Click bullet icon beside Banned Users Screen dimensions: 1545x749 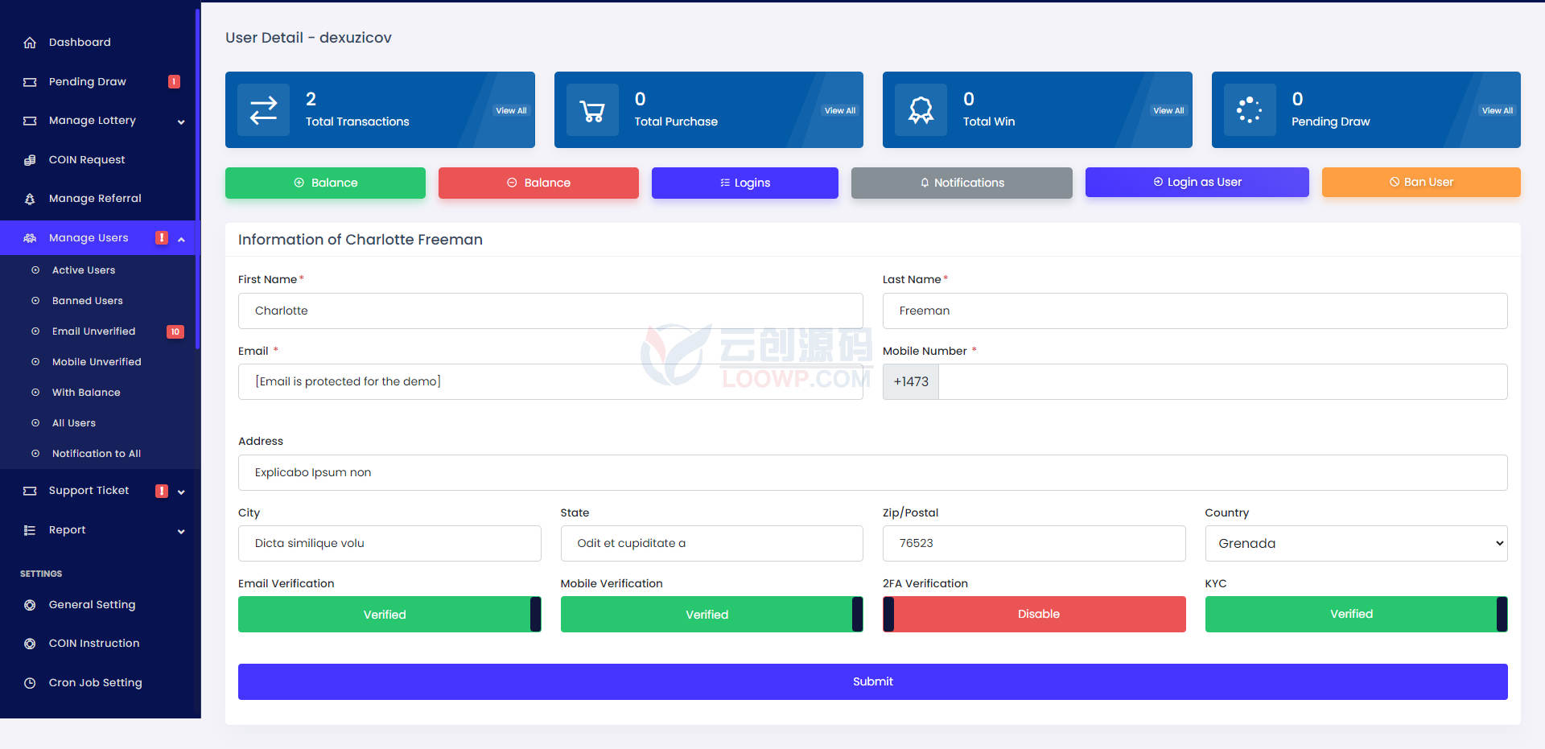pos(35,301)
